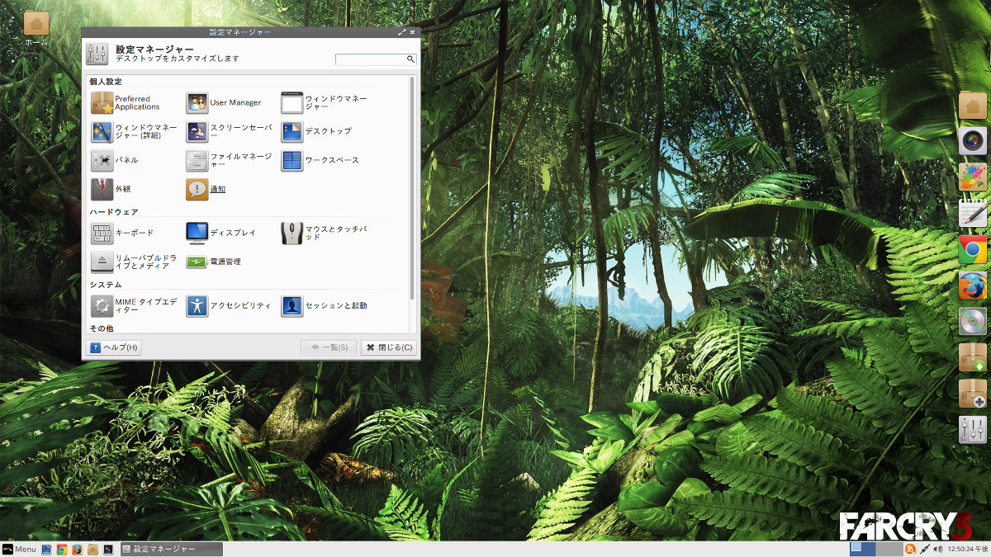Open 外観 appearance settings
This screenshot has width=991, height=557.
tap(111, 189)
